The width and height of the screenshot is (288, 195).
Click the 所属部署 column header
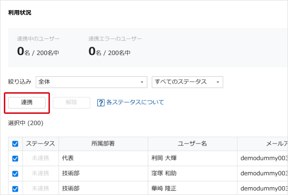point(103,144)
